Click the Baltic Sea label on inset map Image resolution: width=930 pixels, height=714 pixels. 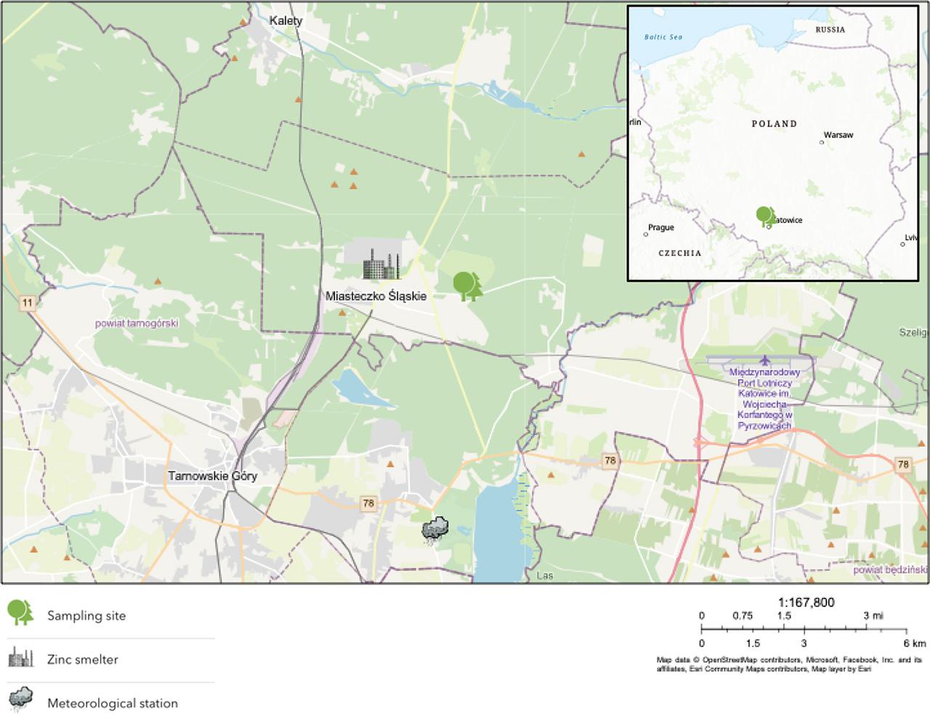click(x=663, y=37)
